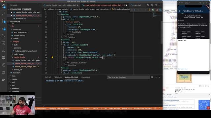Image resolution: width=211 pixels, height=118 pixels.
Task: Click Full Cast & Crew link in simulator
Action: tap(183, 69)
